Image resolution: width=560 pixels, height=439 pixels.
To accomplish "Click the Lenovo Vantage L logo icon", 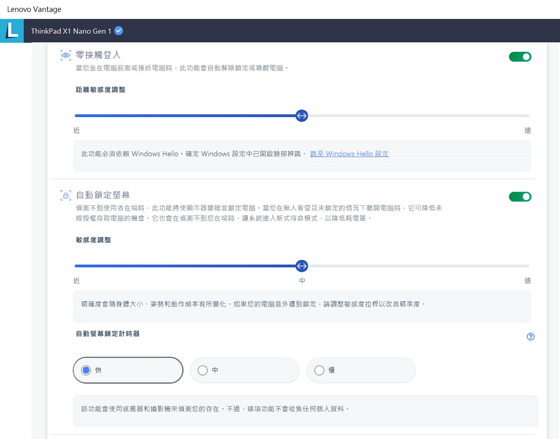I will [x=12, y=31].
